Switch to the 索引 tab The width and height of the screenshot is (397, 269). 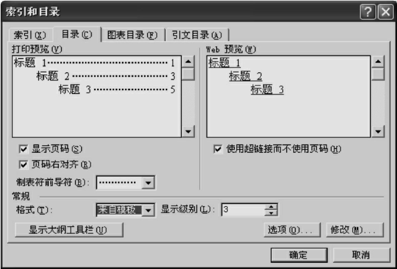click(x=30, y=35)
